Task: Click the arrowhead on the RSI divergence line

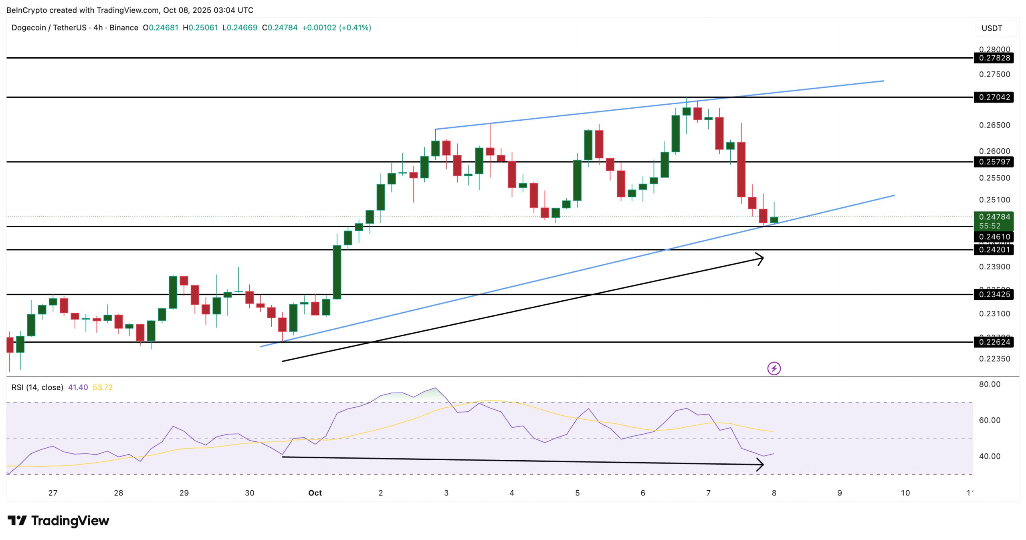Action: tap(760, 465)
